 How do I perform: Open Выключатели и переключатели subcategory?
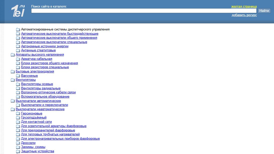45,105
